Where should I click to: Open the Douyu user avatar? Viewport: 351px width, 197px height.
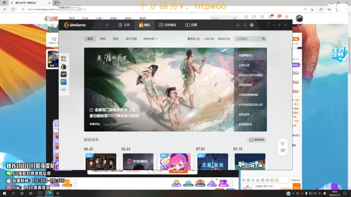point(299,18)
